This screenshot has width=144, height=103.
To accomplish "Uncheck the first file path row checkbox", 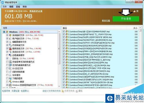I will coord(64,31).
